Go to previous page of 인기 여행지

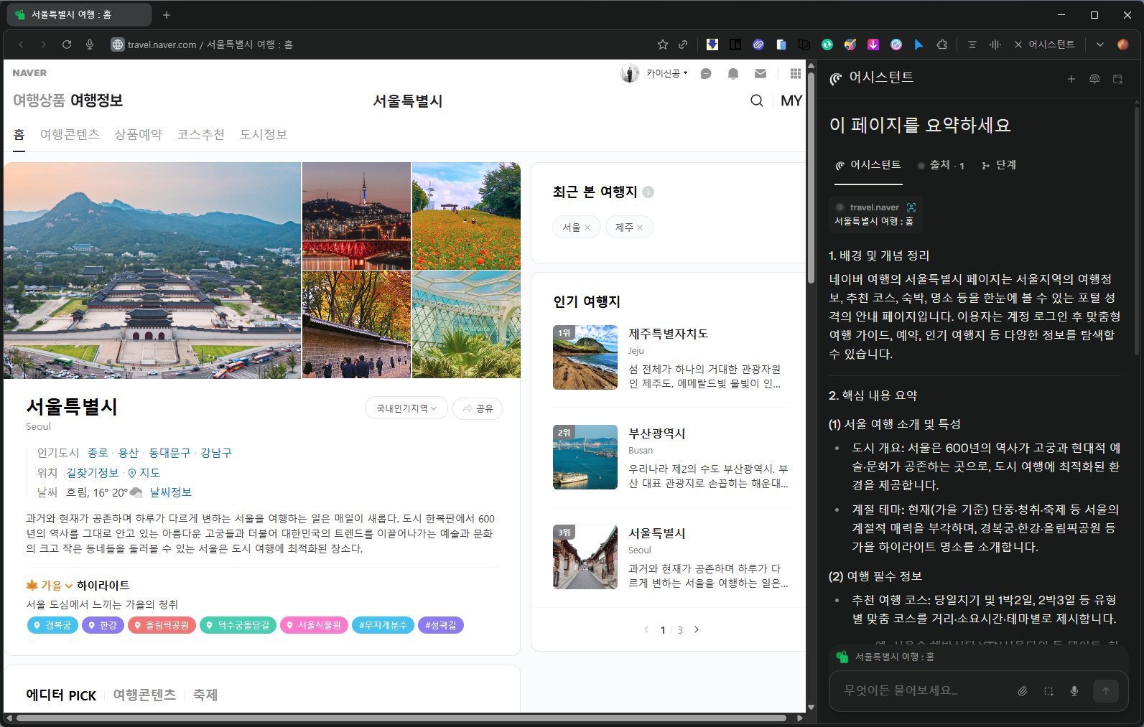[x=646, y=629]
